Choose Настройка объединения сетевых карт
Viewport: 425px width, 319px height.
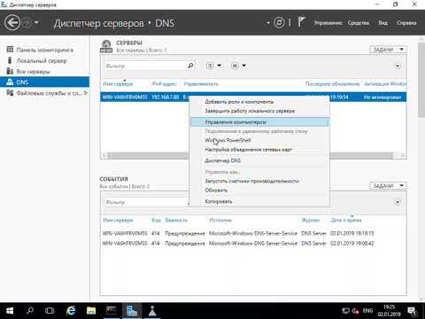pos(259,150)
